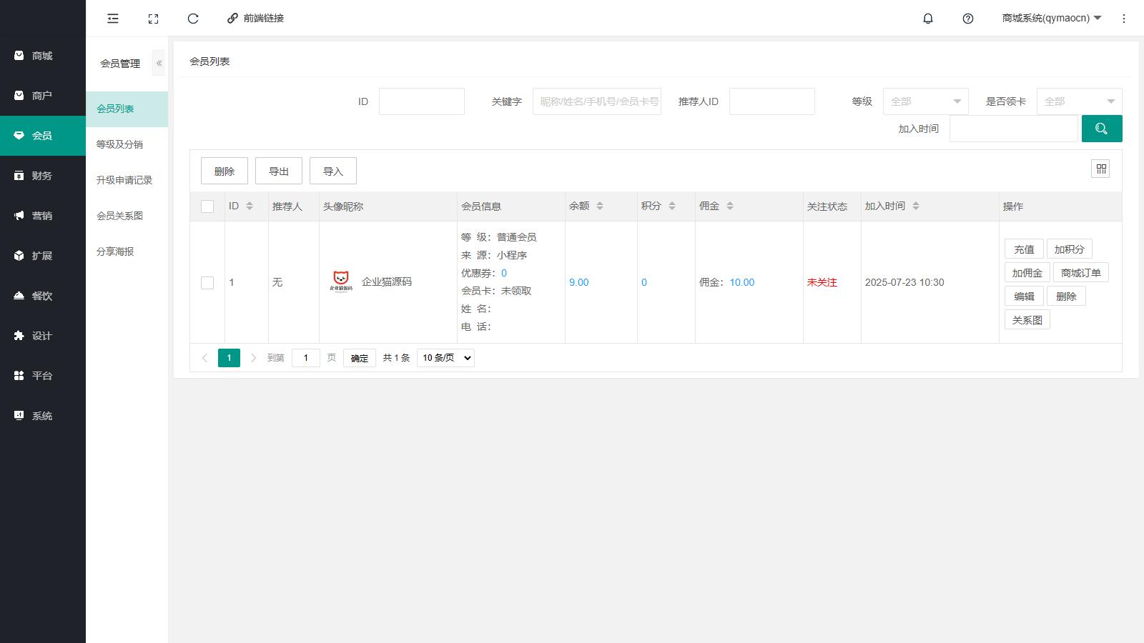The image size is (1144, 643).
Task: Open 财务 in the main sidebar
Action: [41, 176]
